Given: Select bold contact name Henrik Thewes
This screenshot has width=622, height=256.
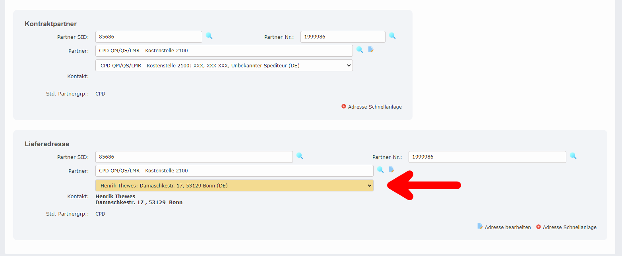Looking at the screenshot, I should 115,197.
